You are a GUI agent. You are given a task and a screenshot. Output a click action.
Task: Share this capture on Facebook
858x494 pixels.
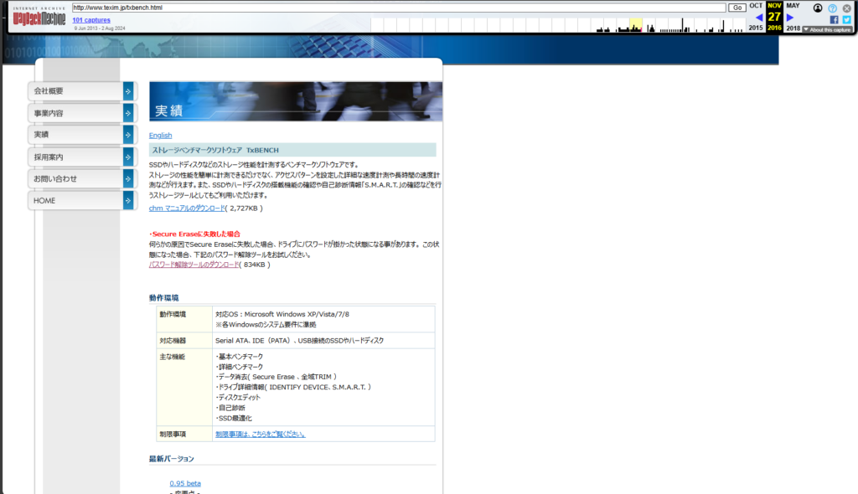point(834,19)
